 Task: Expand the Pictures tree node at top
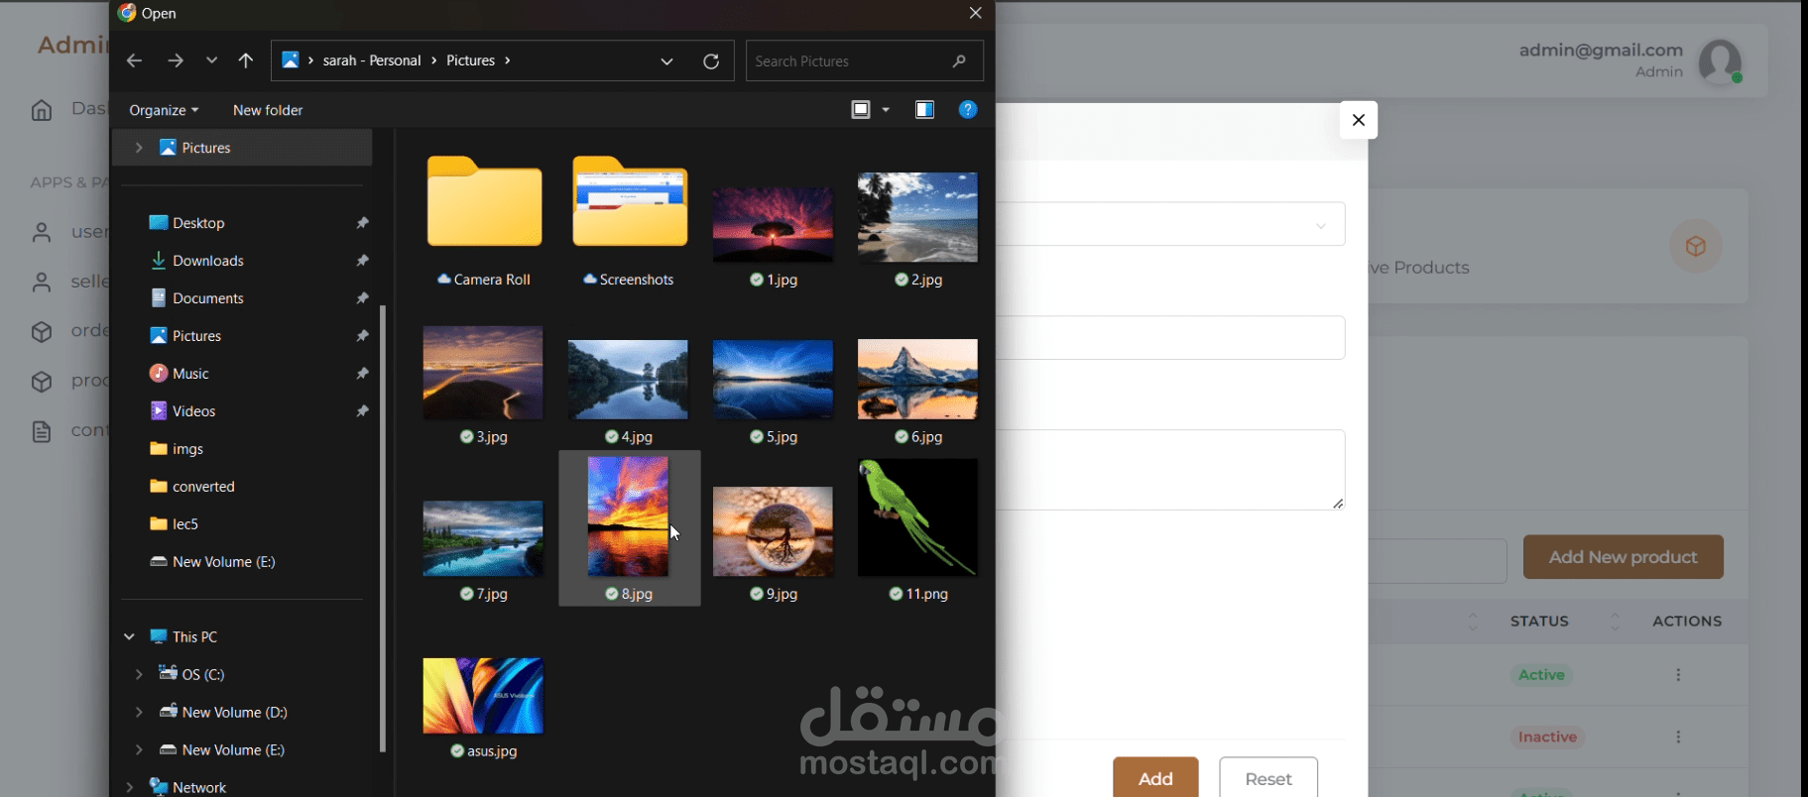(x=139, y=148)
